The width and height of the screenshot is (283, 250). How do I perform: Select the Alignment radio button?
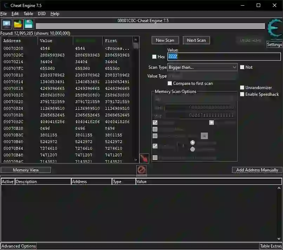pos(192,143)
